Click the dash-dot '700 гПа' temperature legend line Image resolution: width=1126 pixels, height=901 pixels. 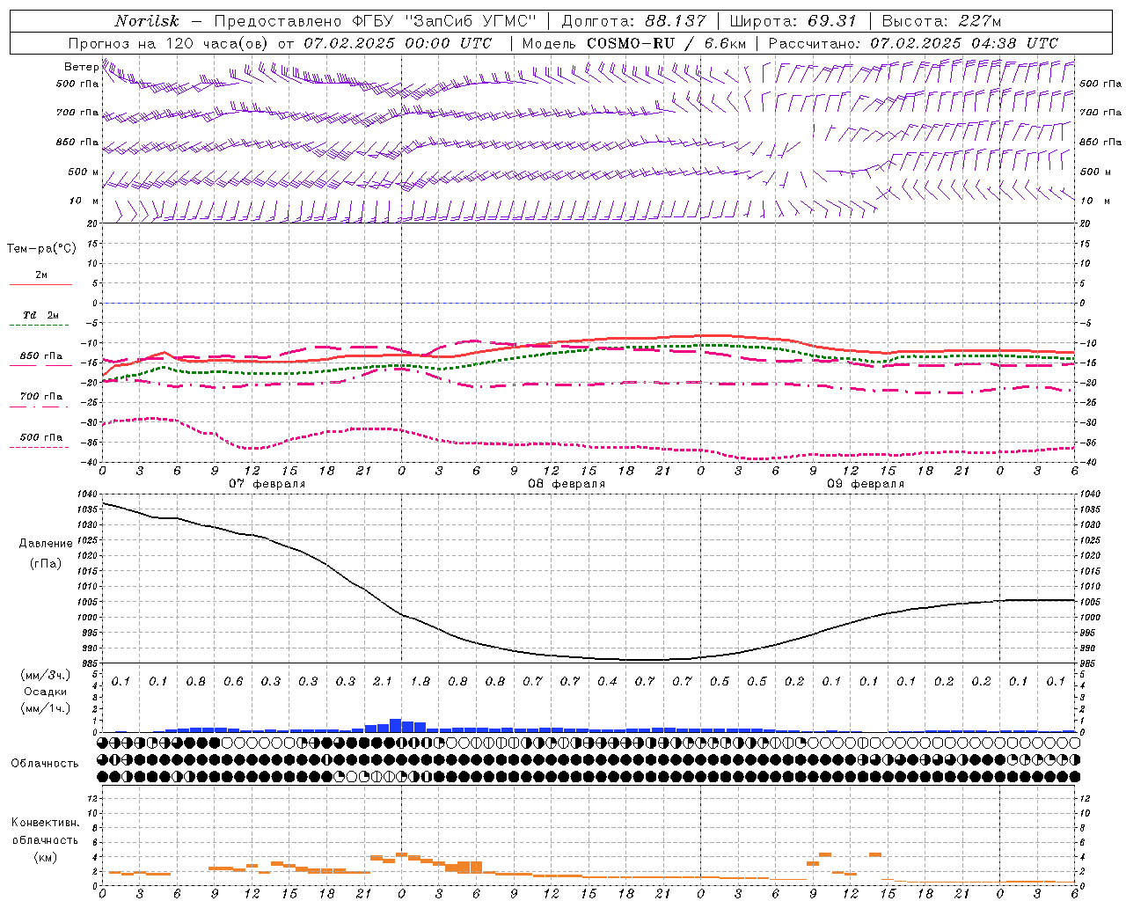pos(40,406)
